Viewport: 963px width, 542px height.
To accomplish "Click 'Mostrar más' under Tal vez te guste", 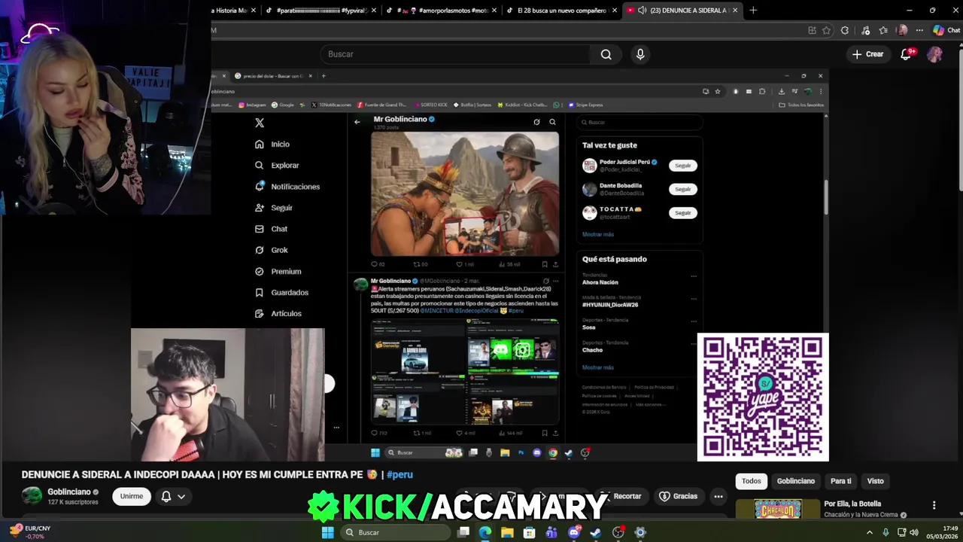I will [597, 234].
